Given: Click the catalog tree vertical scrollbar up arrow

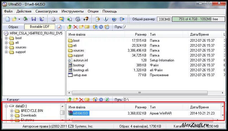Looking at the screenshot, I should point(62,106).
